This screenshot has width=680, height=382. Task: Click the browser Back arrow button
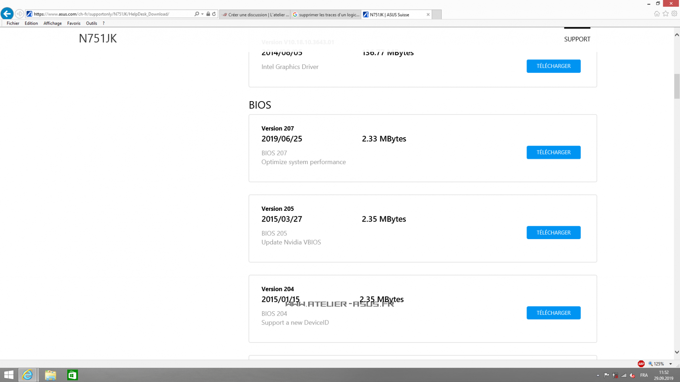point(7,14)
